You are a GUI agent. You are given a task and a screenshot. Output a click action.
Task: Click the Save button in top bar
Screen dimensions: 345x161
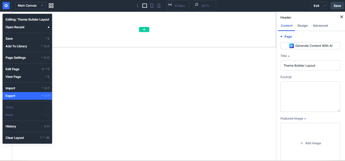[337, 6]
